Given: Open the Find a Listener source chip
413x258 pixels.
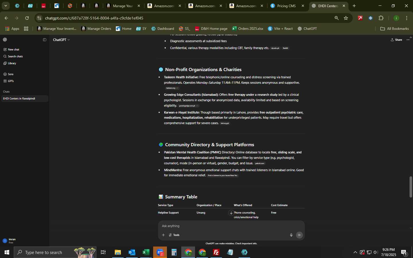Looking at the screenshot, I should [223, 175].
